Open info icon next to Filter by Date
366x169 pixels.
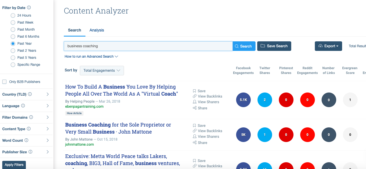(29, 8)
